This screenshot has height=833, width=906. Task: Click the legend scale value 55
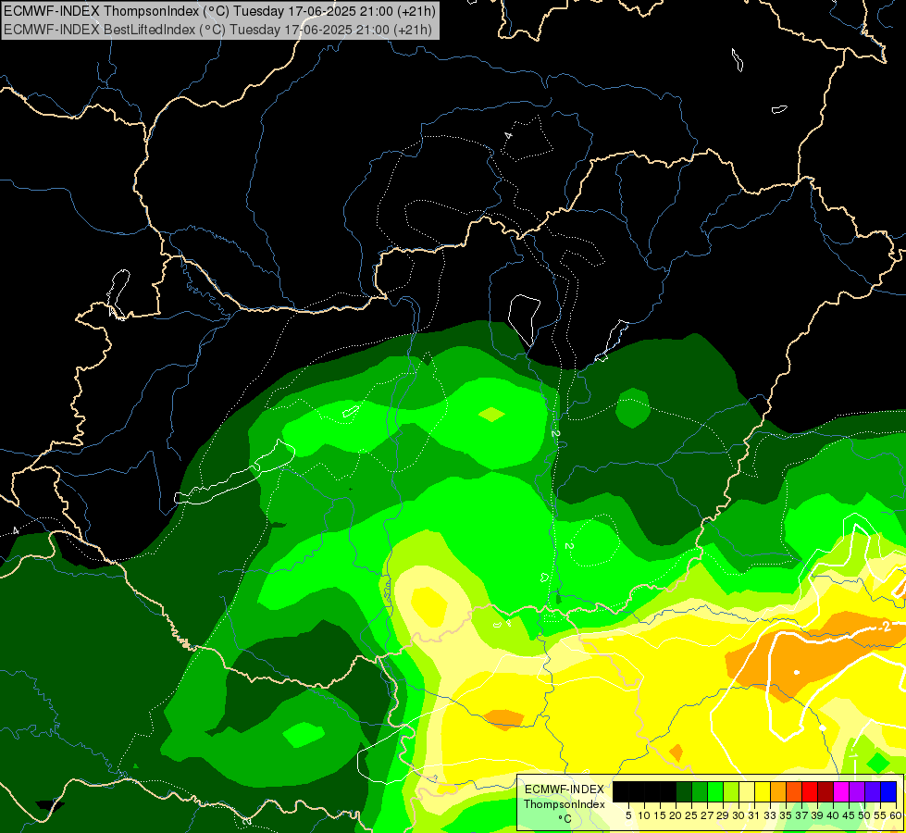(x=881, y=815)
